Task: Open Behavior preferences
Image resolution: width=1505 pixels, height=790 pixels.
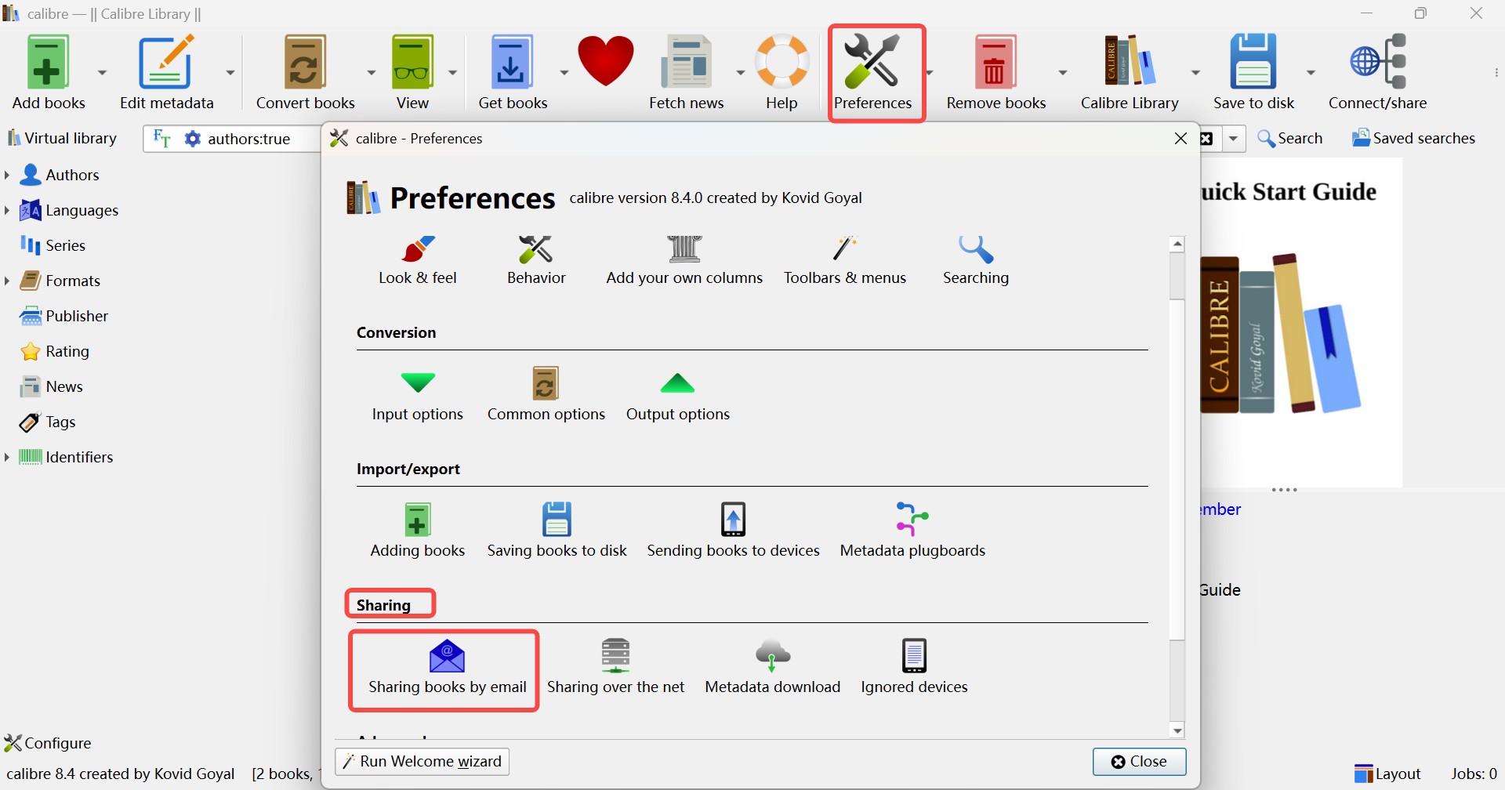Action: point(536,259)
